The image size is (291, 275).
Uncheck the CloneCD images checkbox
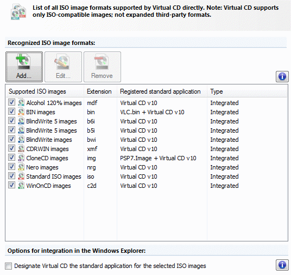(11, 158)
